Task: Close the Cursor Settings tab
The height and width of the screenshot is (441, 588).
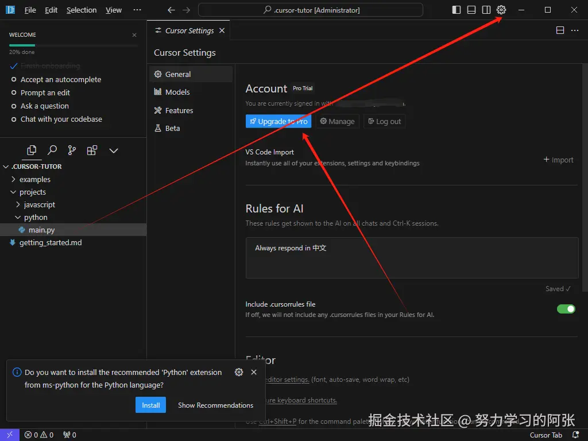Action: click(222, 30)
